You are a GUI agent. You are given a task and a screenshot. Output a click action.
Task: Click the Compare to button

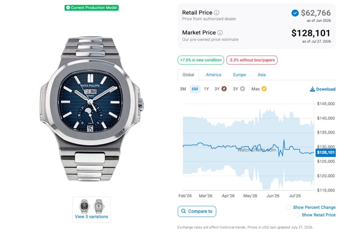coord(197,211)
